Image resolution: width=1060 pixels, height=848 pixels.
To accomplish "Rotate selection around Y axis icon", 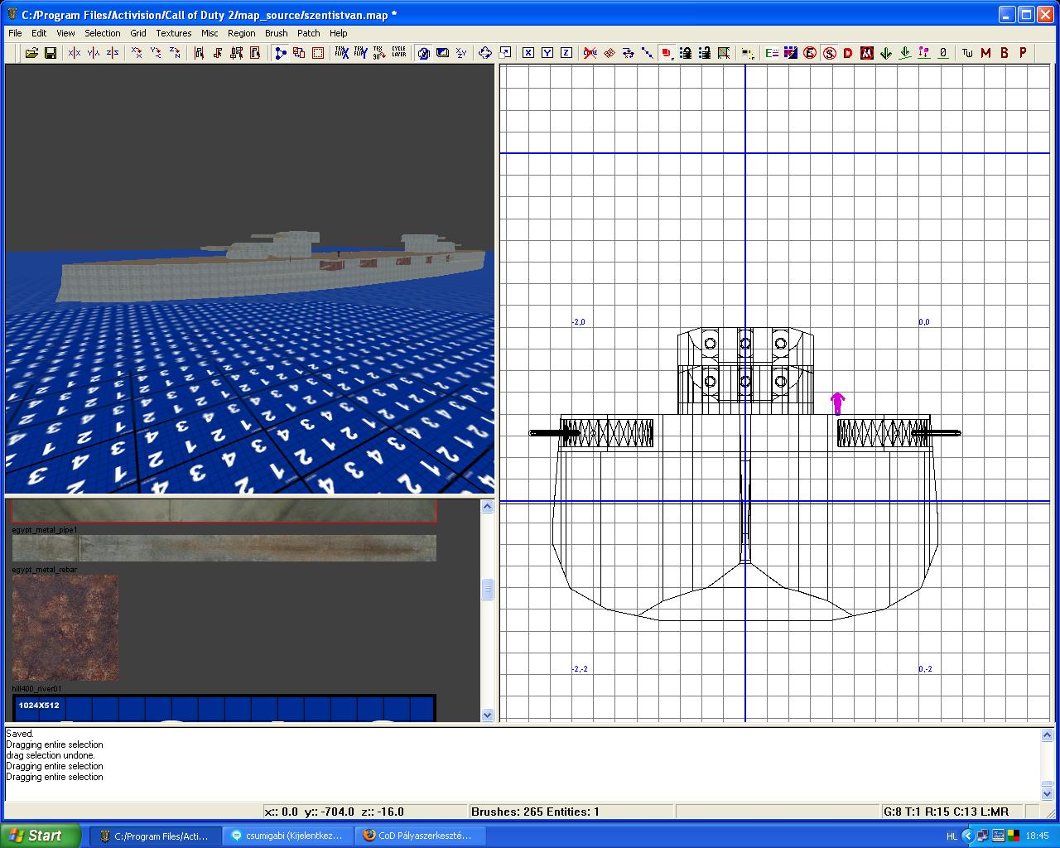I will point(156,53).
